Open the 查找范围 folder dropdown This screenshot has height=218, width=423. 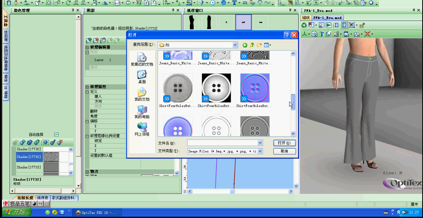tap(235, 45)
